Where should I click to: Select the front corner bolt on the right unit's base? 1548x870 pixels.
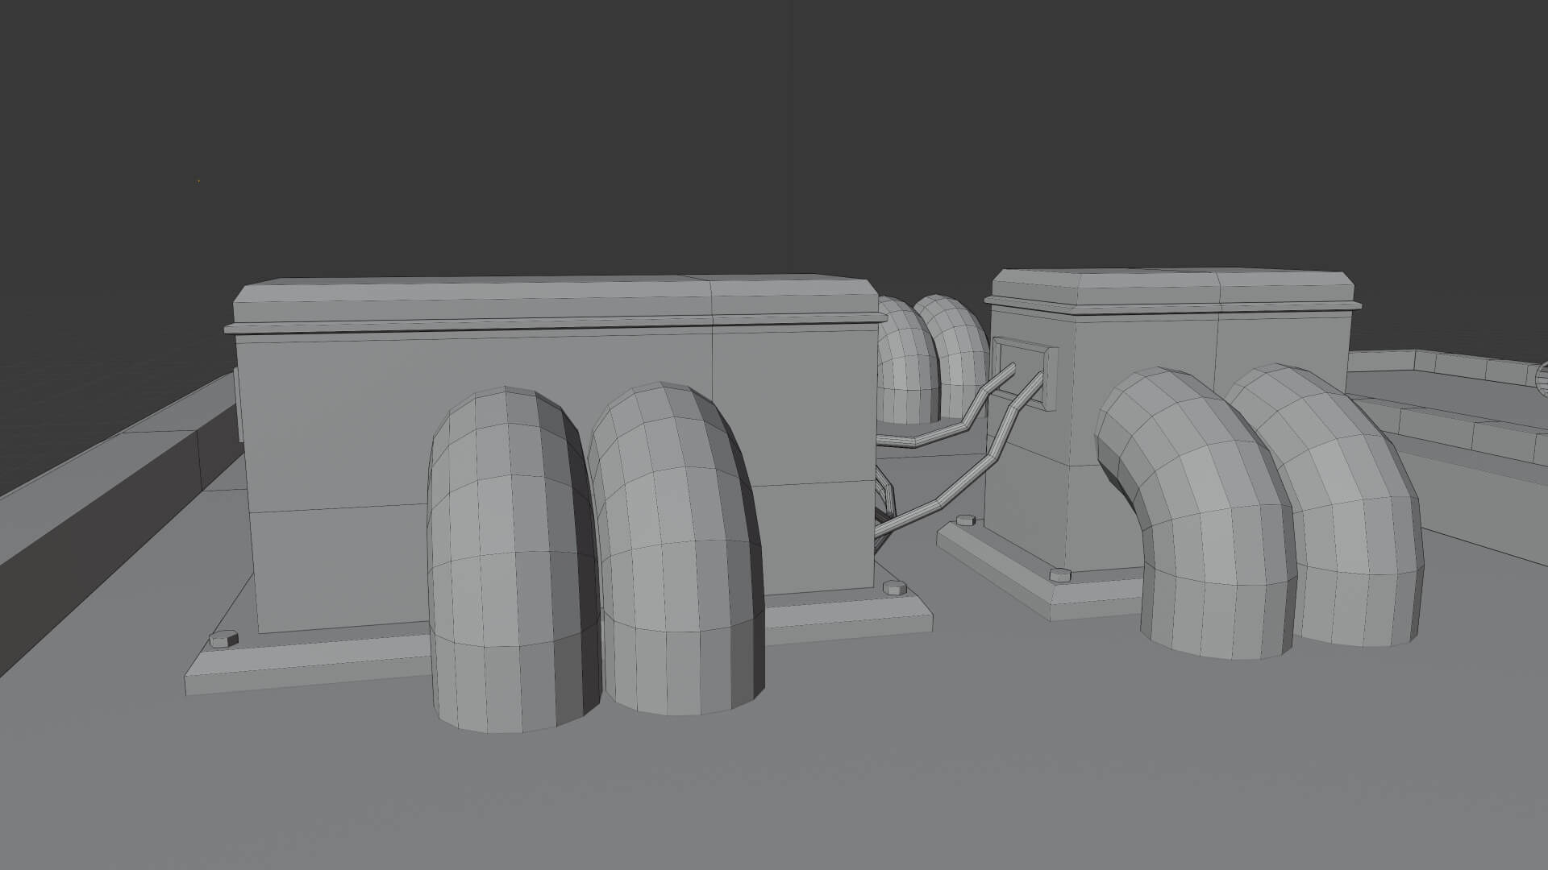click(x=1060, y=574)
